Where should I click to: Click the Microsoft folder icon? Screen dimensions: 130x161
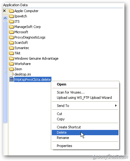click(11, 32)
